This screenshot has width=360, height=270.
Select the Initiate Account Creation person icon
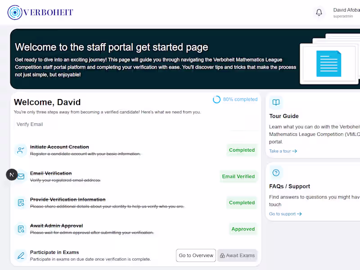click(21, 149)
